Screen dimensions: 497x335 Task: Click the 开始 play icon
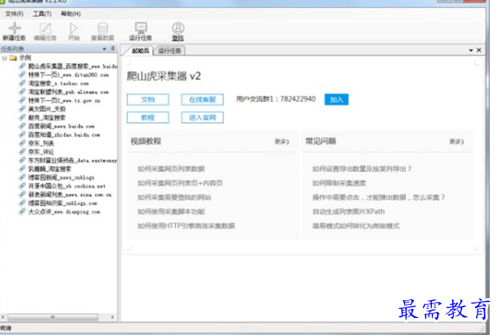tap(73, 28)
